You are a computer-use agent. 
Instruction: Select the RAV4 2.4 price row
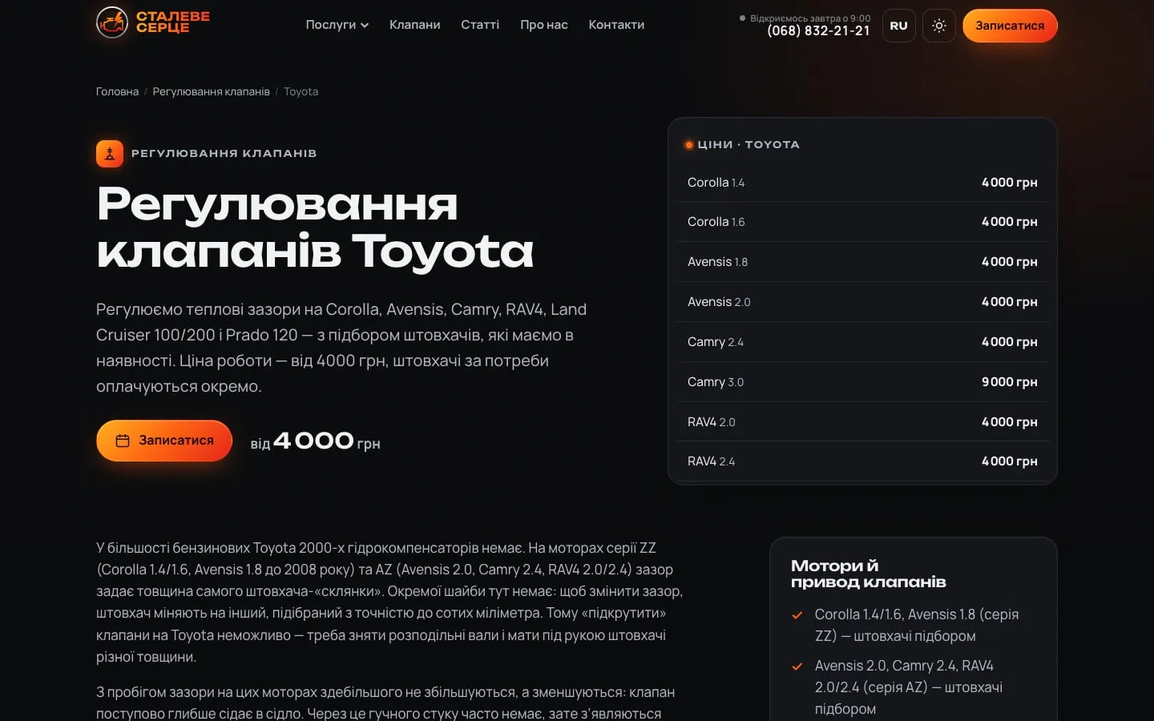(x=862, y=461)
